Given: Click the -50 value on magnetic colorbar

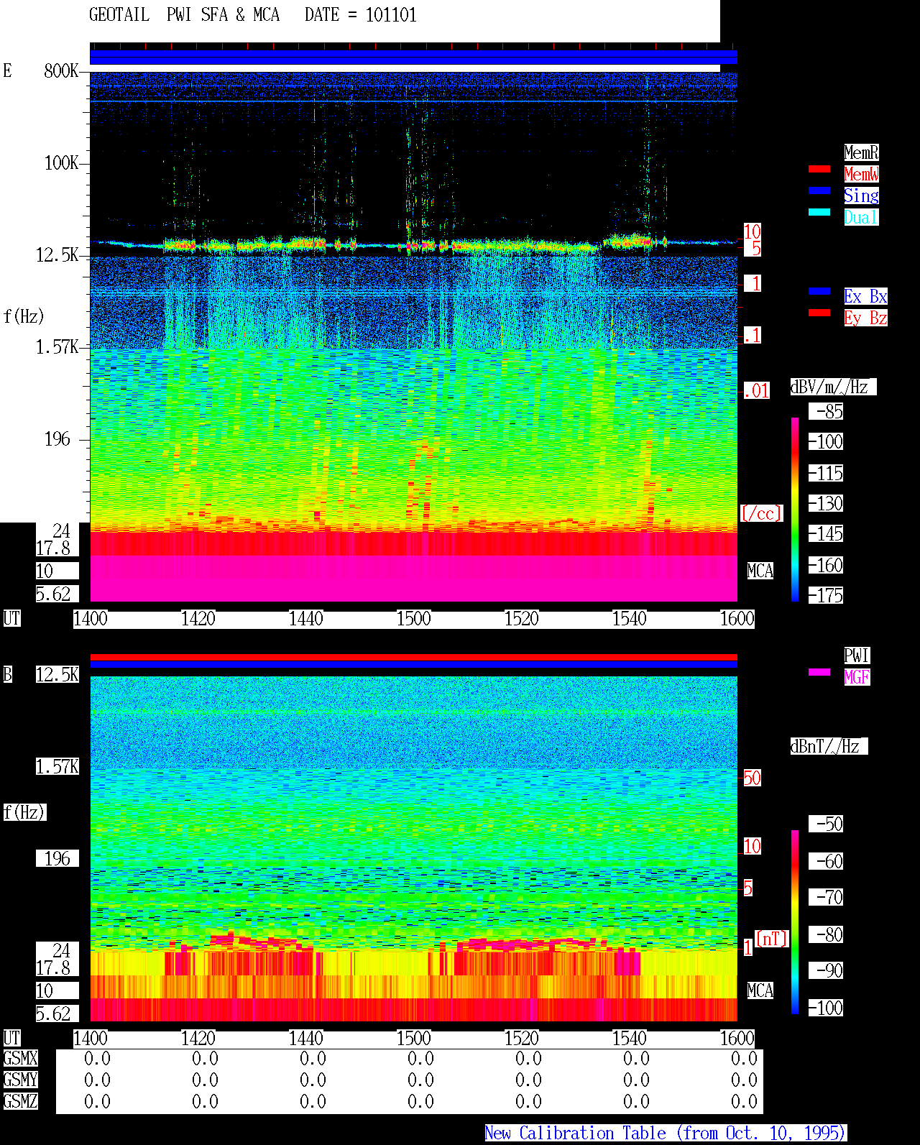Looking at the screenshot, I should tap(827, 824).
